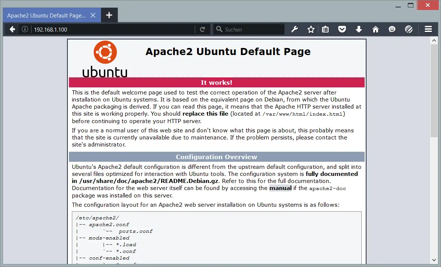This screenshot has width=441, height=267.
Task: Go to the home page
Action: [x=375, y=29]
